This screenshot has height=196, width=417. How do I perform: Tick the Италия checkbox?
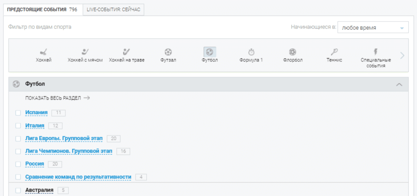18,126
